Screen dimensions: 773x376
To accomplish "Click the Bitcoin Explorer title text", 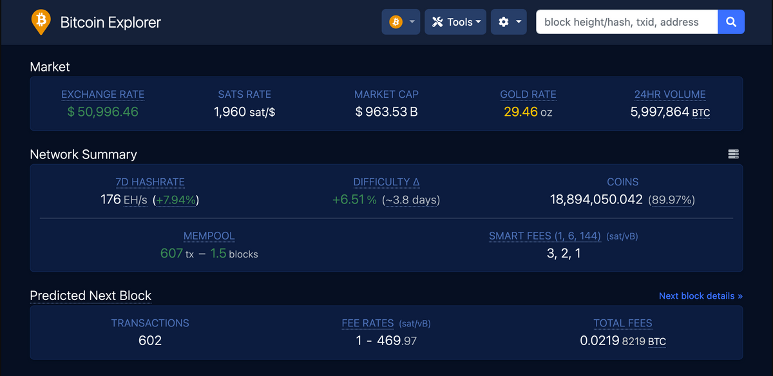I will click(x=111, y=23).
